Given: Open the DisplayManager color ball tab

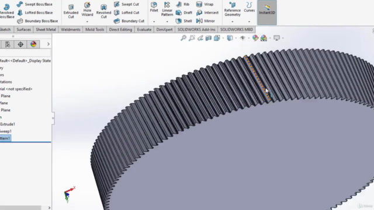Looking at the screenshot, I should point(33,44).
